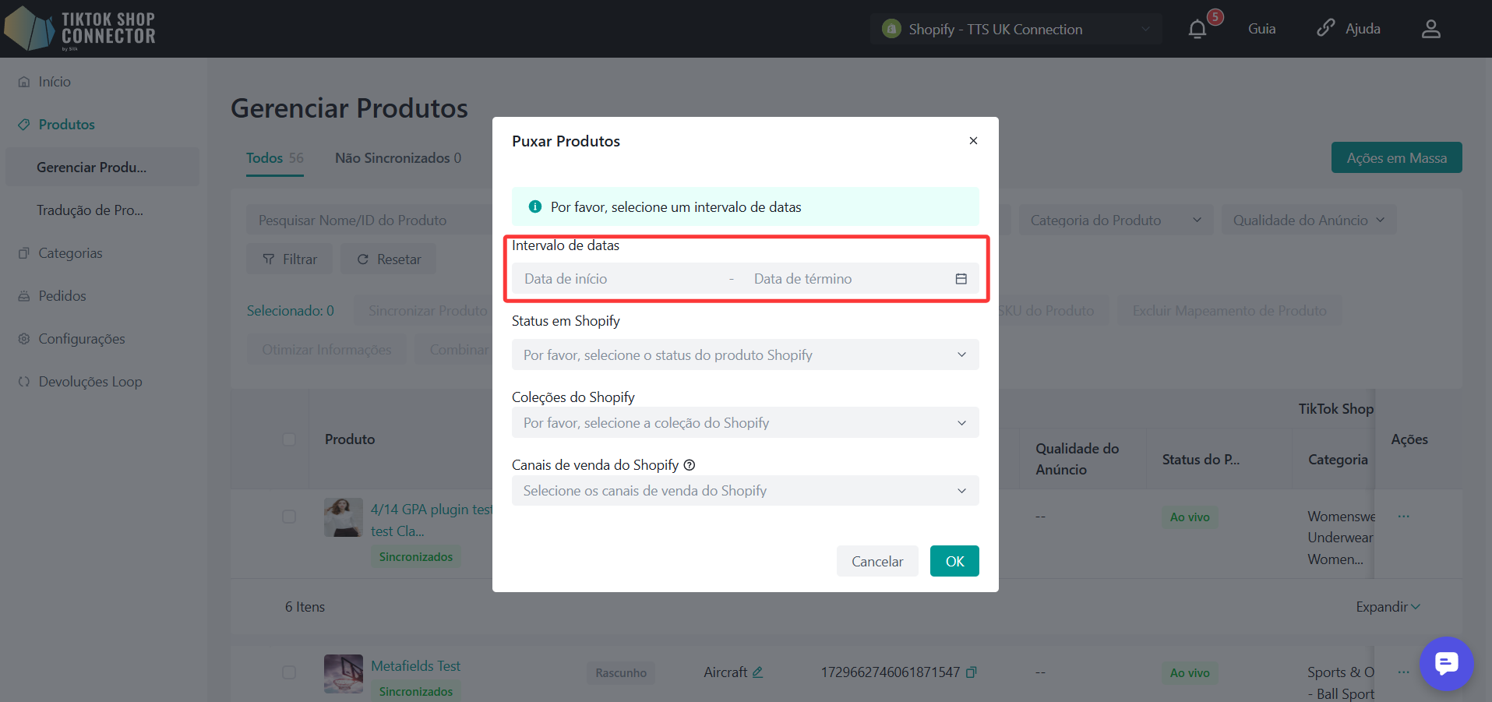Screen dimensions: 1492x702
Task: Open the chat support bubble
Action: [x=1446, y=664]
